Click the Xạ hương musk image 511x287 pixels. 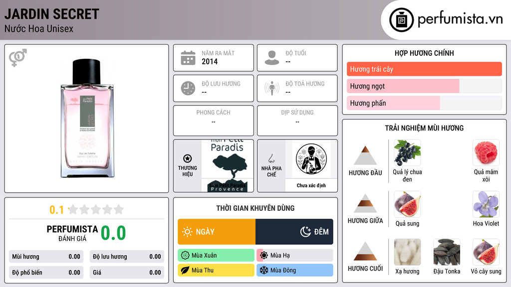coord(407,252)
